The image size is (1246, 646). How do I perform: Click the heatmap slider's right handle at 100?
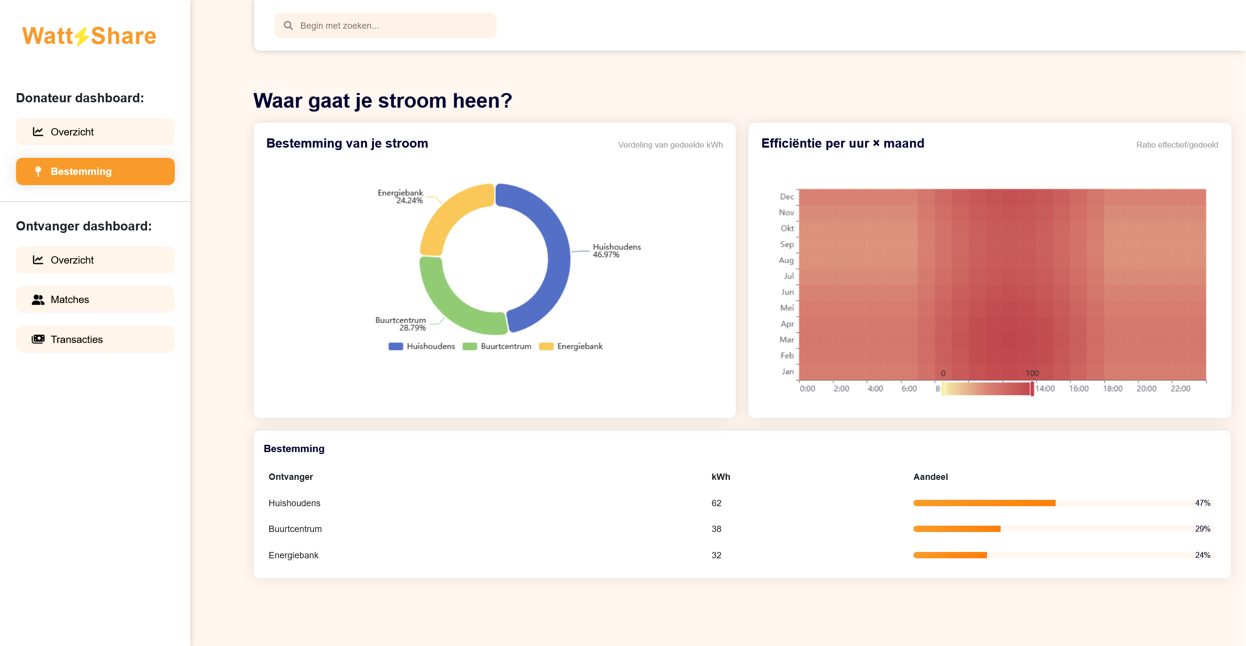(1032, 388)
